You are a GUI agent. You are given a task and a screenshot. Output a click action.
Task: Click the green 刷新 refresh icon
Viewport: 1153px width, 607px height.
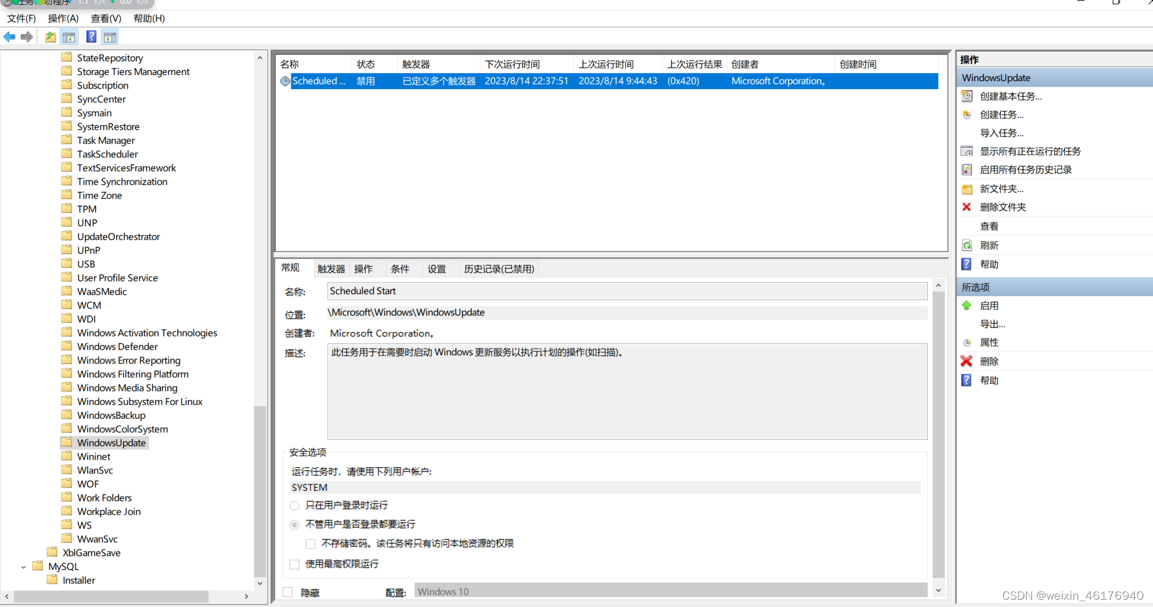967,245
